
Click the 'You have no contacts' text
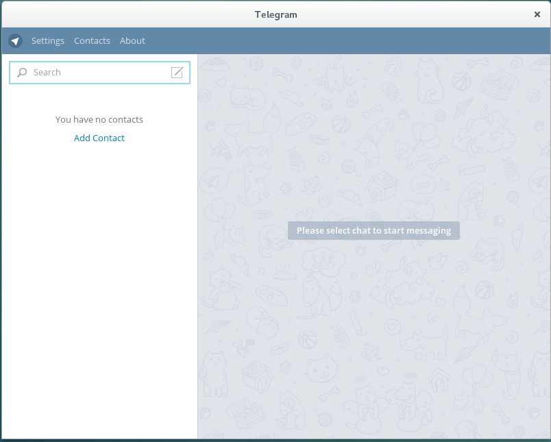99,119
